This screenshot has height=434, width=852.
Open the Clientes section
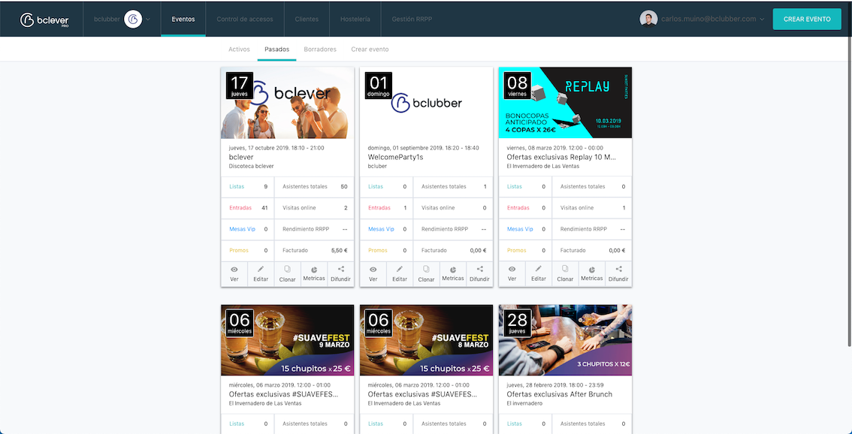pos(307,19)
